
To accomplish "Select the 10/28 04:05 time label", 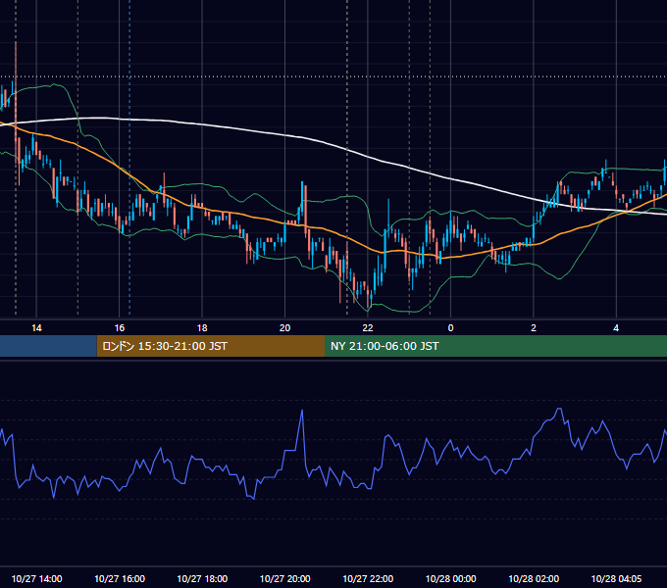I will click(616, 578).
